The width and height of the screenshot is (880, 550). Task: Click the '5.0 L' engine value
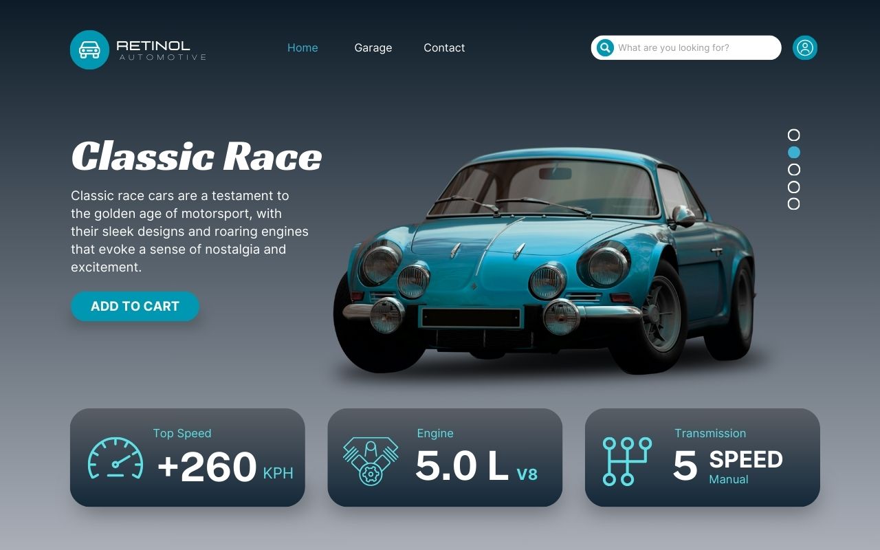click(x=462, y=466)
